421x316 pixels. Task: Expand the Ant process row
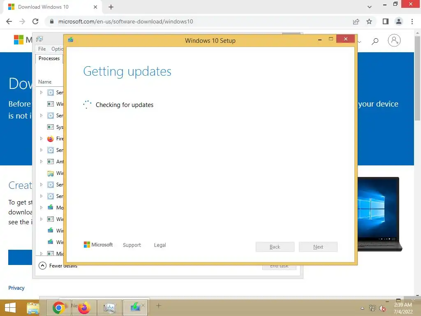click(41, 161)
